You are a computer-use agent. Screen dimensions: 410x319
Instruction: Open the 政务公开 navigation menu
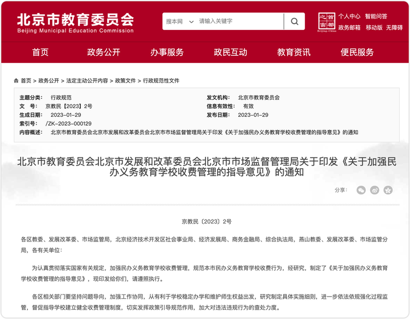pos(104,52)
